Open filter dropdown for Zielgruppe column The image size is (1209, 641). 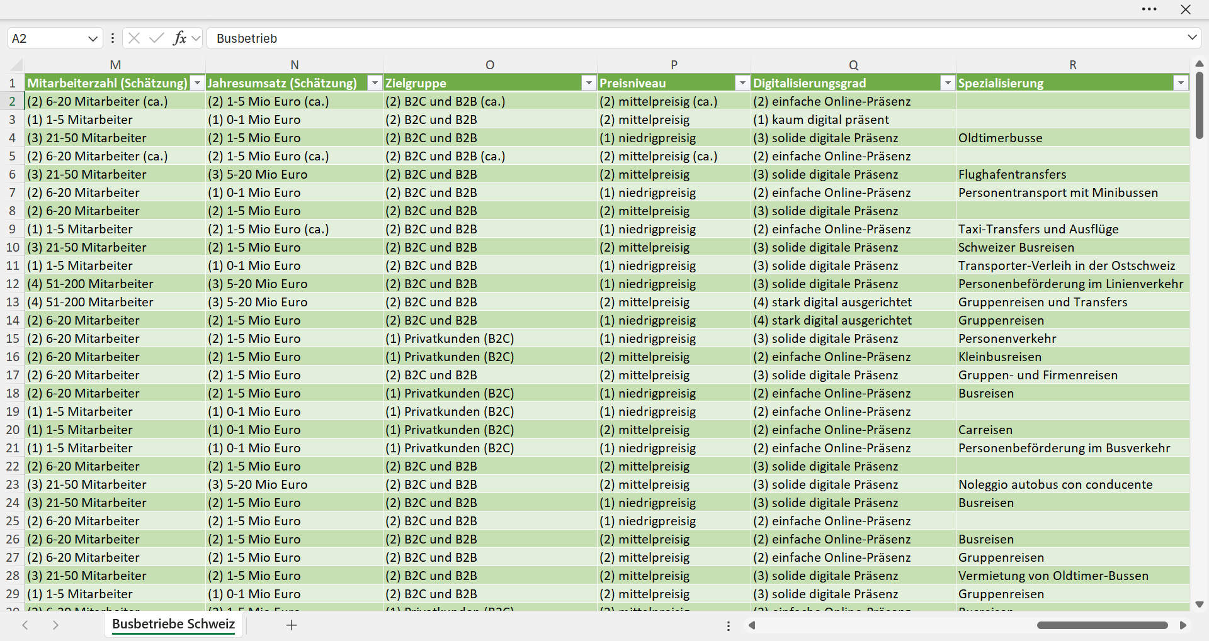coord(589,83)
